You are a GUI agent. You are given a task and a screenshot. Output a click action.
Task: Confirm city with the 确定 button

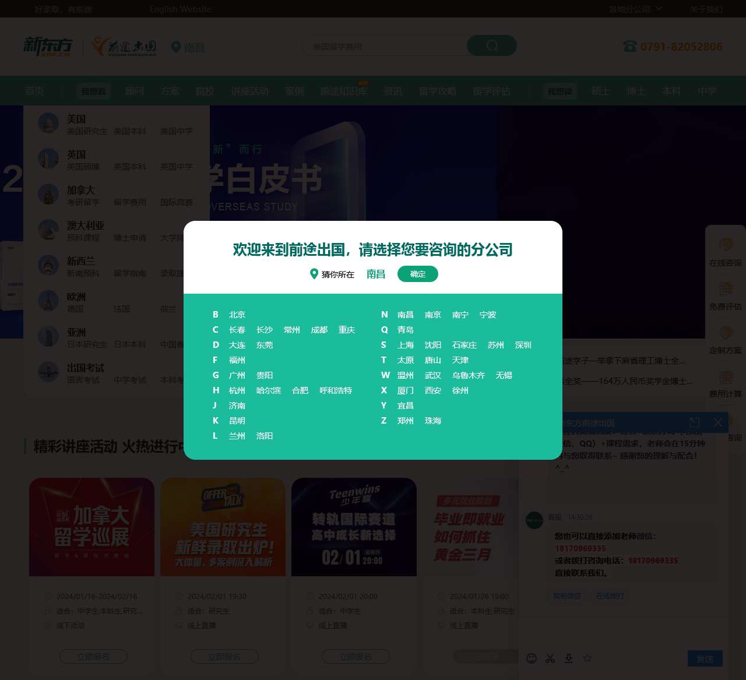point(418,274)
